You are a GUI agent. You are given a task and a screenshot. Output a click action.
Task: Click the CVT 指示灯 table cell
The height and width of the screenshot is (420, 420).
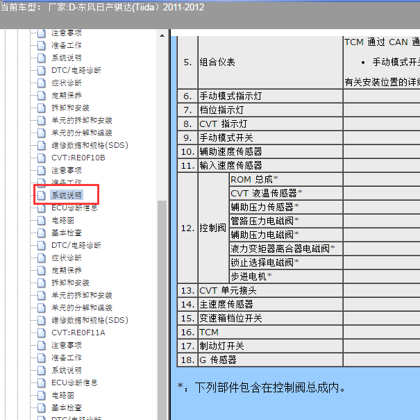point(271,124)
